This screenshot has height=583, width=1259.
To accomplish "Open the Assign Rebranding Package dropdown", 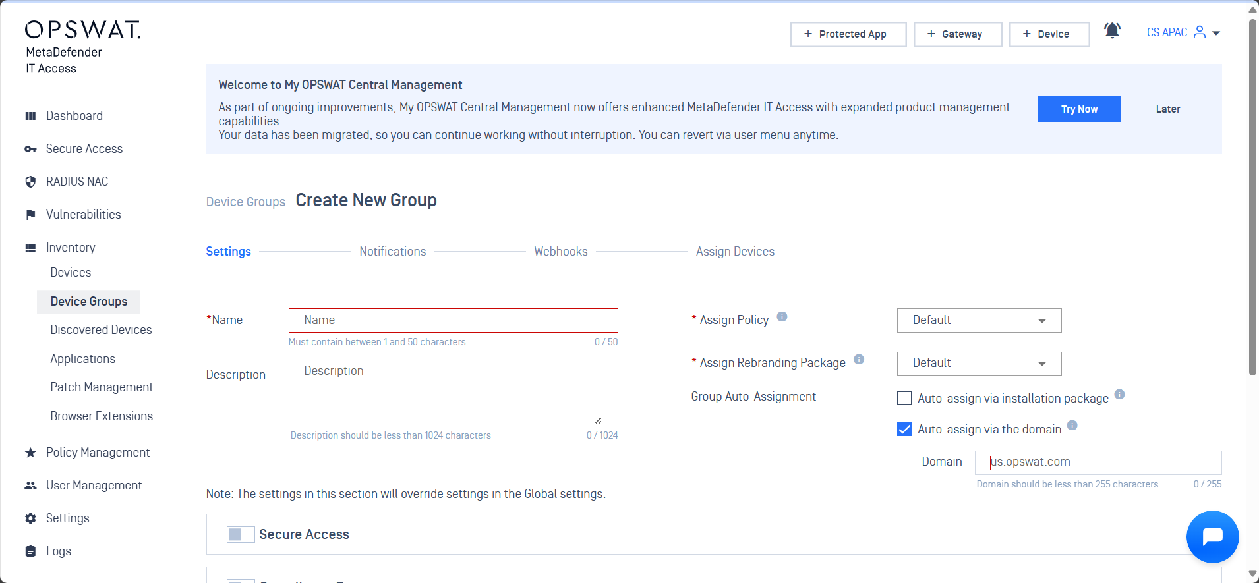I will pos(979,364).
